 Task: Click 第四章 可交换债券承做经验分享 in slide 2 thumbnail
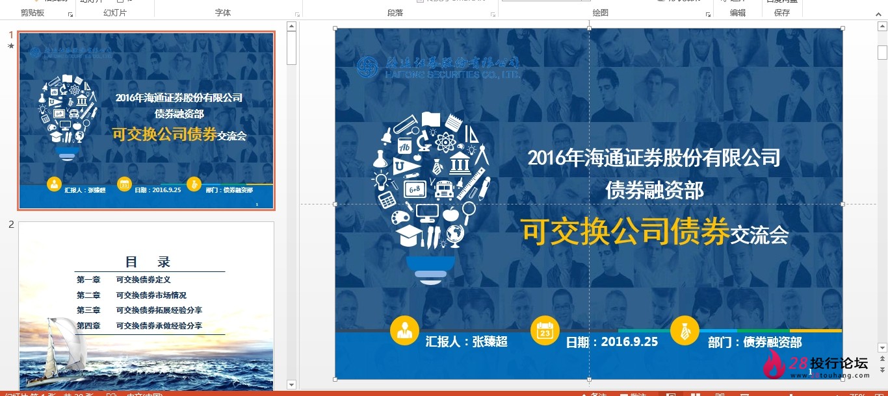pos(139,326)
